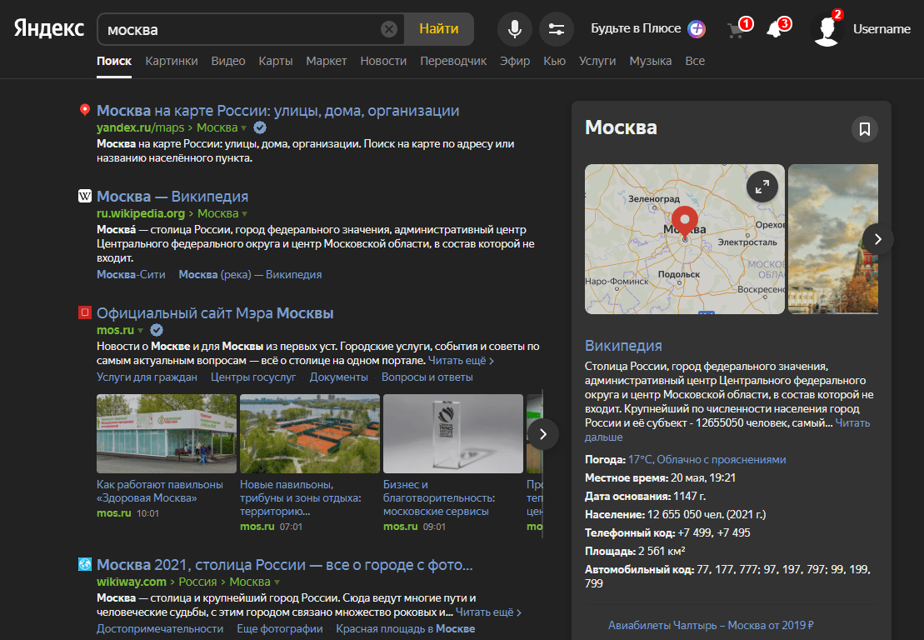
Task: Click the Википедия heading in the card
Action: (x=623, y=345)
